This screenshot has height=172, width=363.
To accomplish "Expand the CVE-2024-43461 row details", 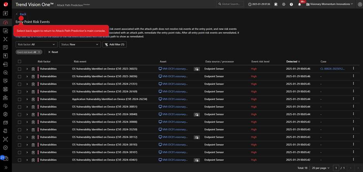I will [27, 160].
